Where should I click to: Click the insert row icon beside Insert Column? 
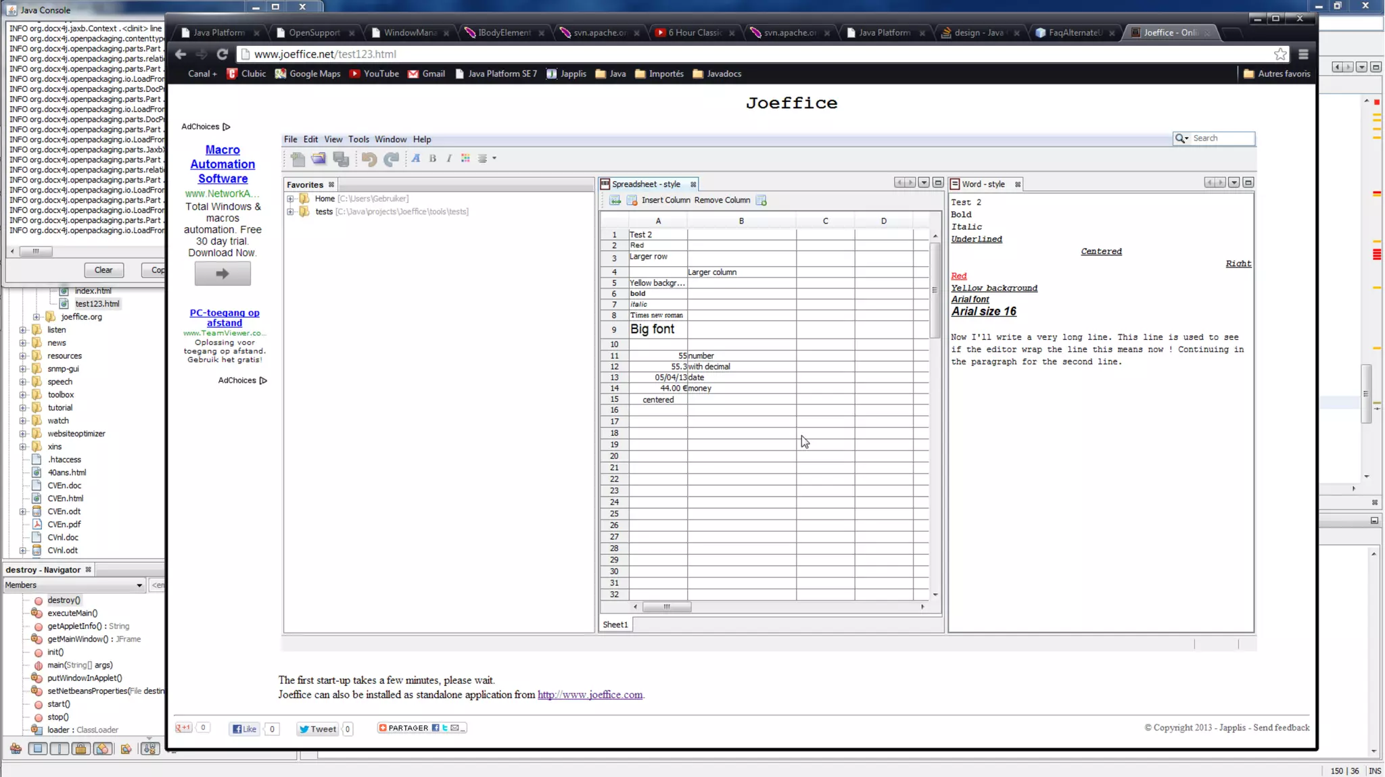point(615,200)
